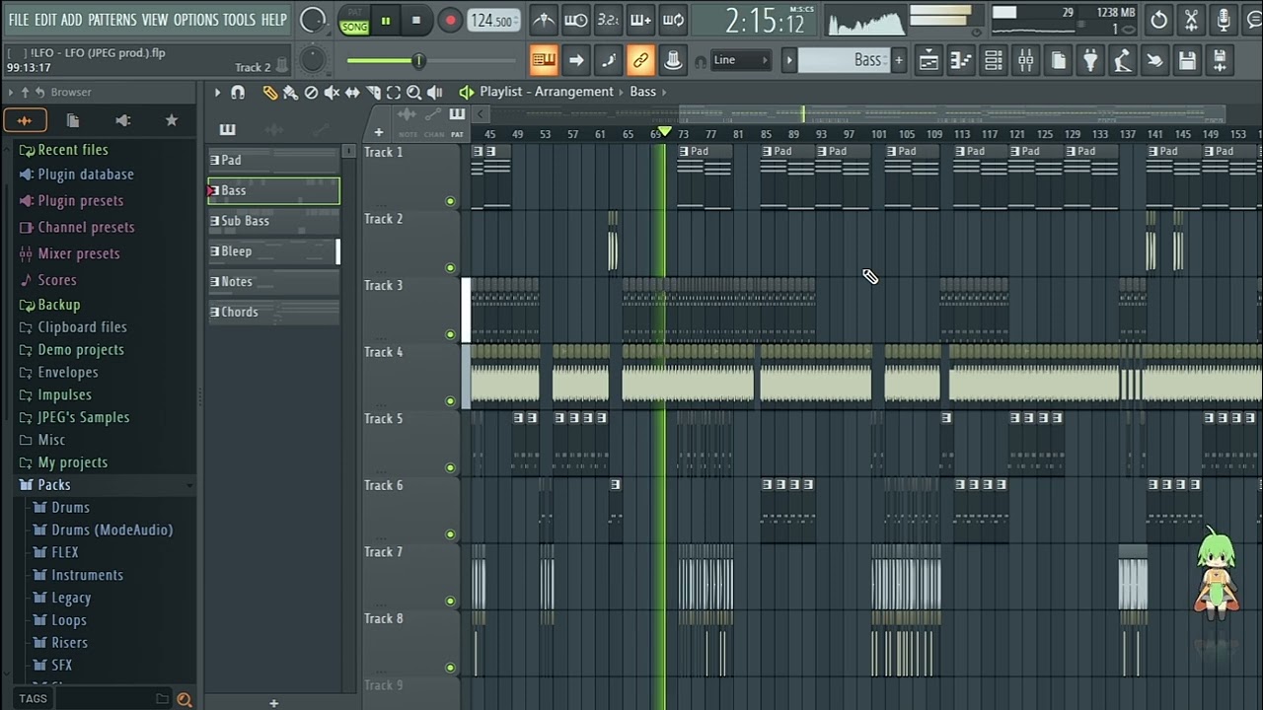Click the Undo history circular arrow icon

1159,20
